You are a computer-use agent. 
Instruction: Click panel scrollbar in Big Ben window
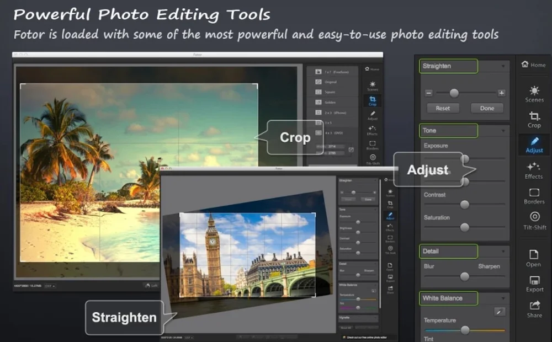pyautogui.click(x=380, y=243)
